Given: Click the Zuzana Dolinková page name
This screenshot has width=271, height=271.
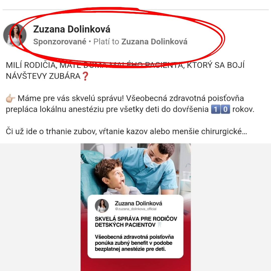Looking at the screenshot, I should click(x=72, y=29).
